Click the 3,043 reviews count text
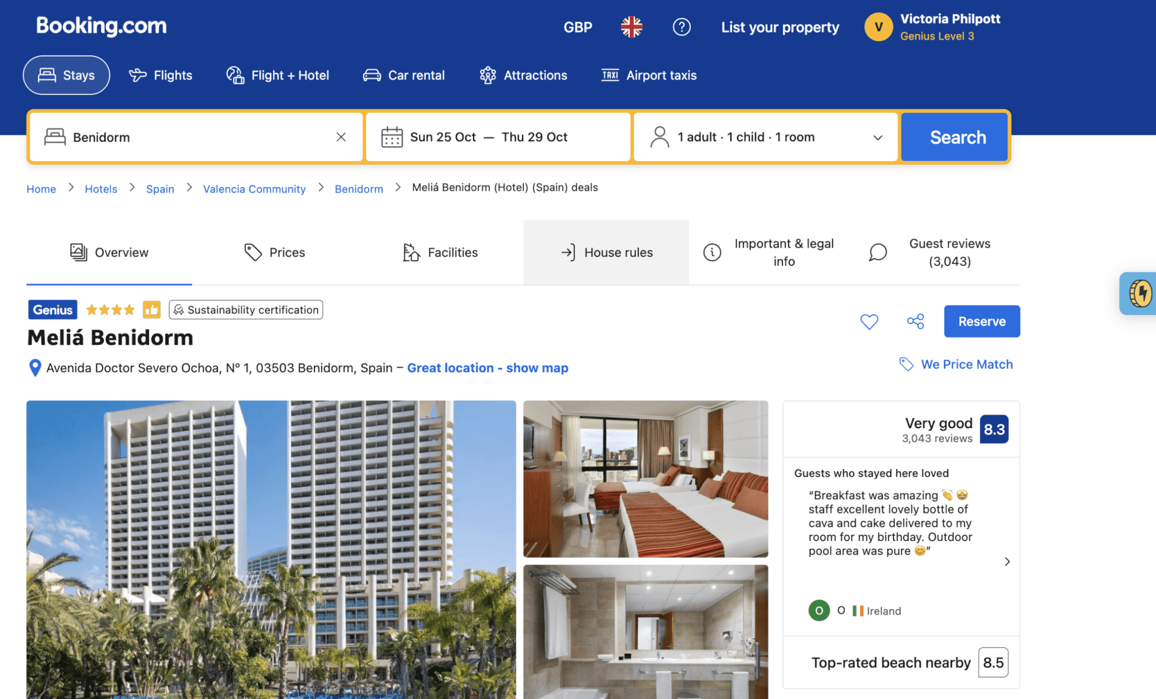This screenshot has width=1156, height=699. pyautogui.click(x=937, y=438)
